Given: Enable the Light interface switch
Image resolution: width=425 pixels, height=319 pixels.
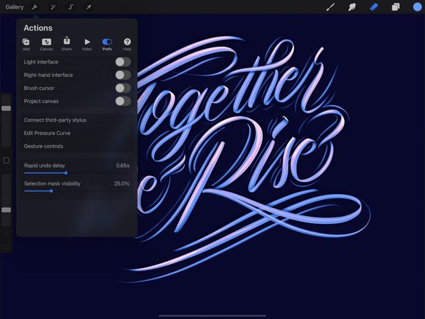Looking at the screenshot, I should click(x=122, y=62).
